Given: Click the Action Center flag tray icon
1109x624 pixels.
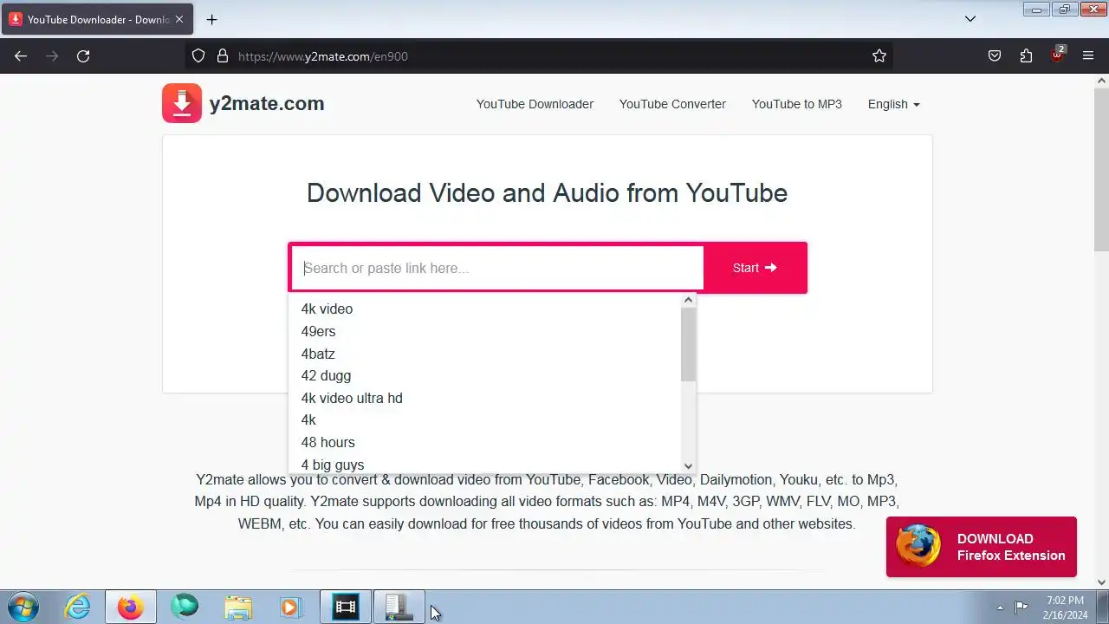Looking at the screenshot, I should pos(1021,607).
